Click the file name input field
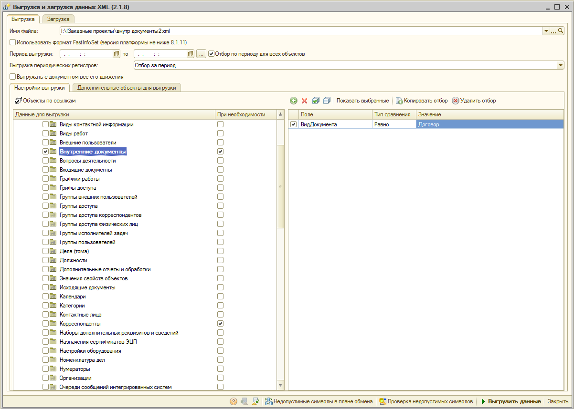Image resolution: width=574 pixels, height=409 pixels. pos(301,31)
